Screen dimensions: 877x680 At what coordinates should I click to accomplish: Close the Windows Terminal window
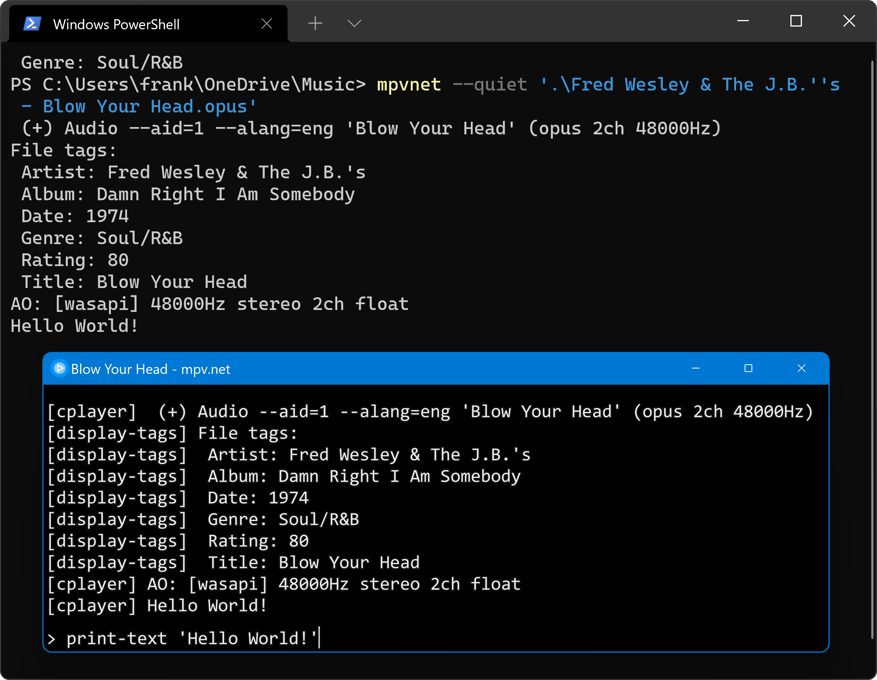click(x=849, y=21)
